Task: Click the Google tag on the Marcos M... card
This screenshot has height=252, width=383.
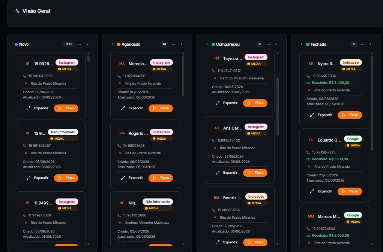Action: pyautogui.click(x=353, y=215)
